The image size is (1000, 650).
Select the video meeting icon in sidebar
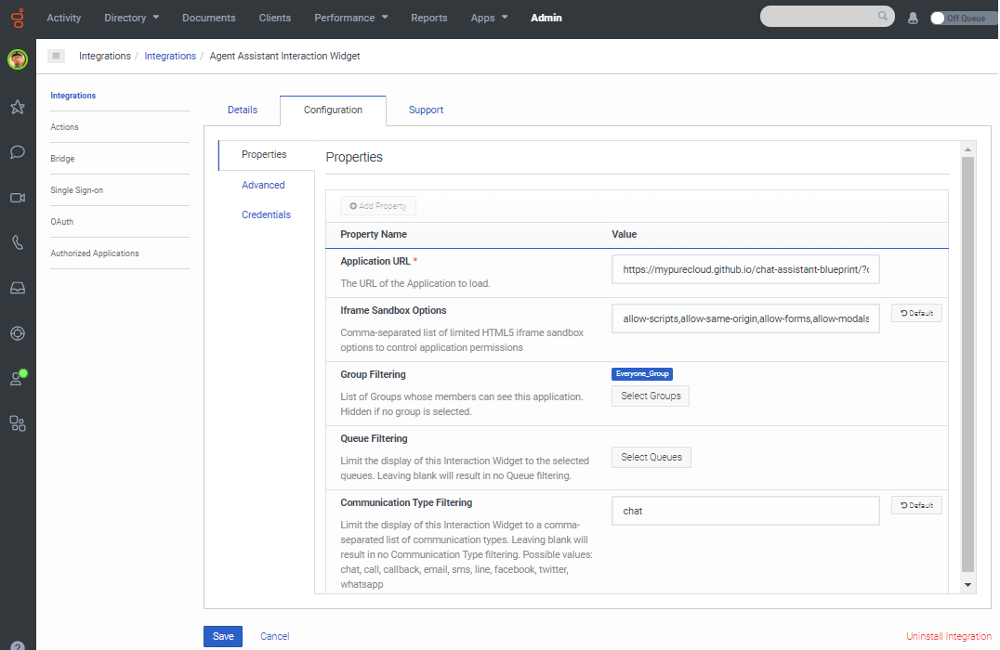[17, 197]
